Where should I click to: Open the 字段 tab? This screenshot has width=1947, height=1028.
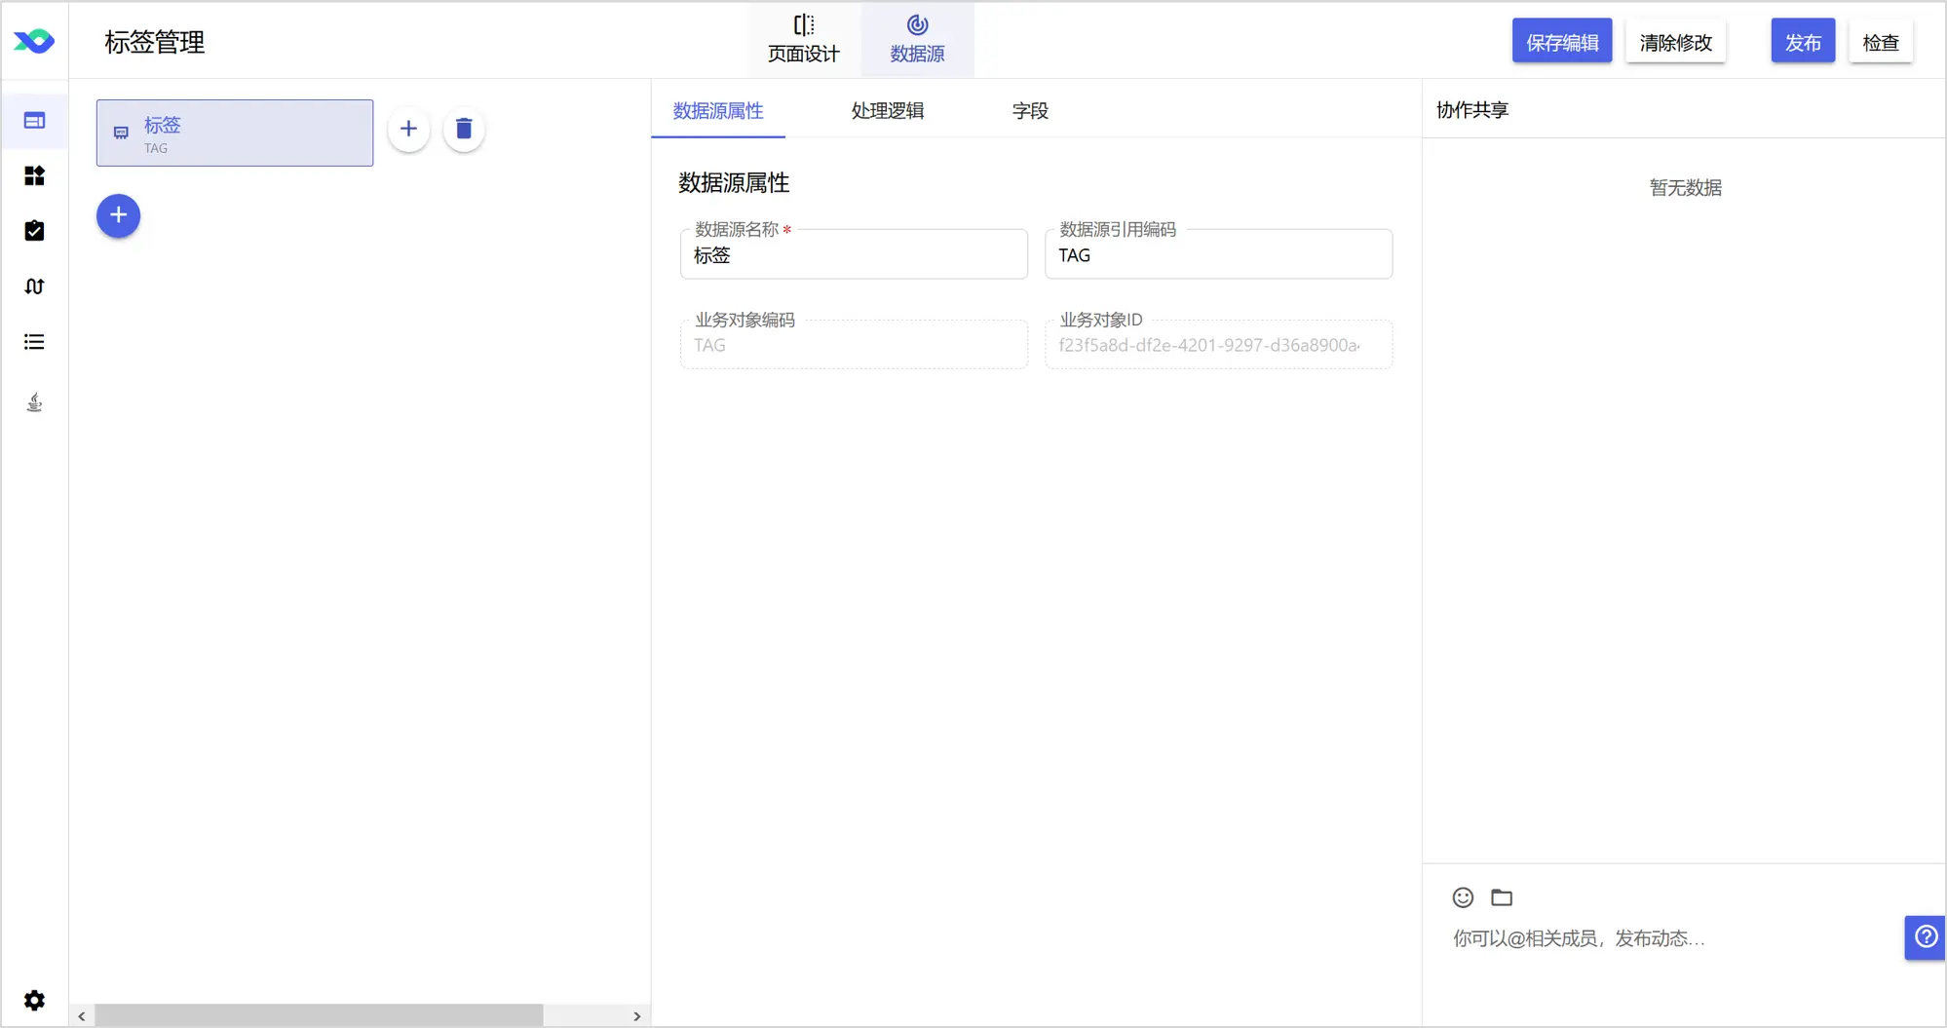[x=1030, y=110]
